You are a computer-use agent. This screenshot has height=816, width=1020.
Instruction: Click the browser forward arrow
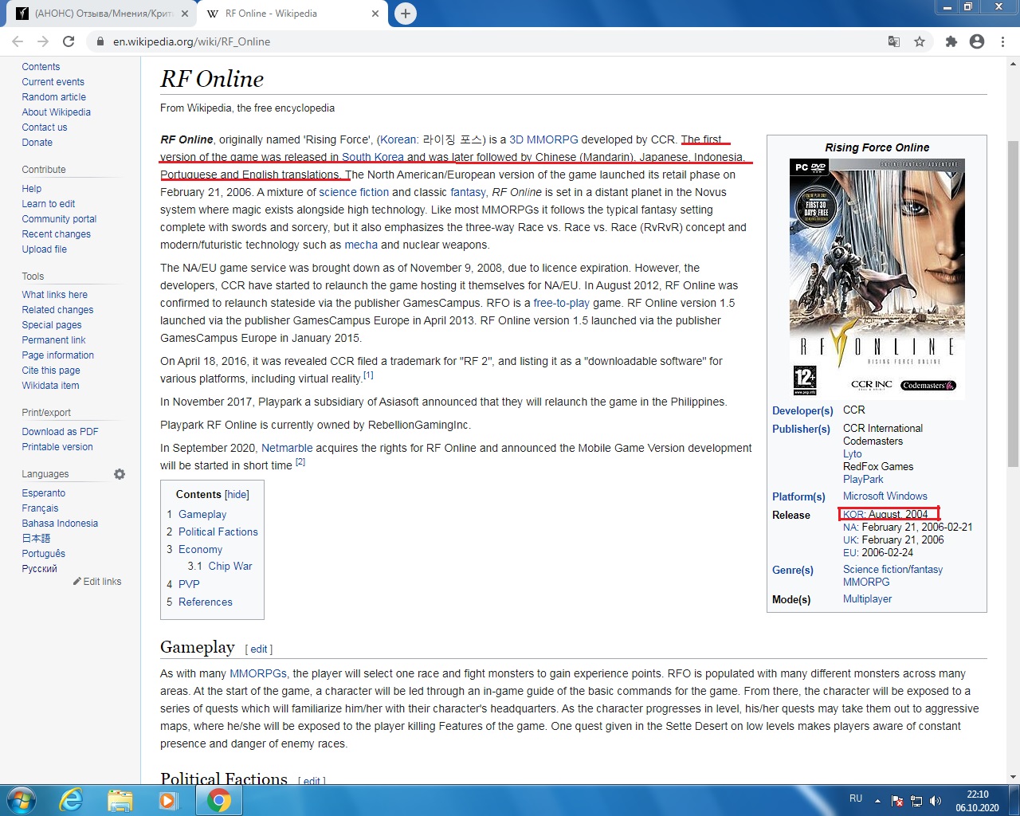[43, 41]
